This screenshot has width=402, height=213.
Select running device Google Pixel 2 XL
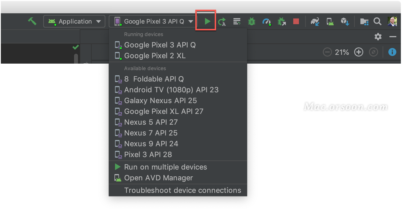178,56
